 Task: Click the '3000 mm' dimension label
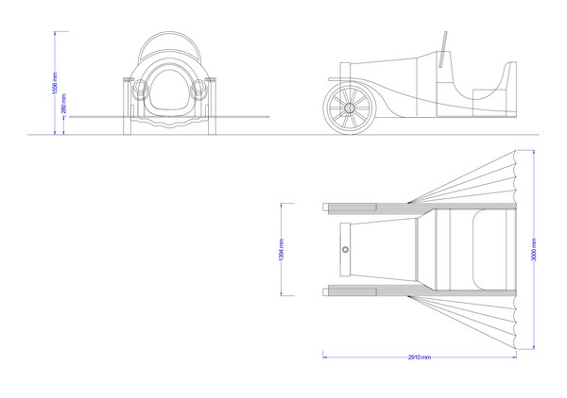[x=534, y=249]
